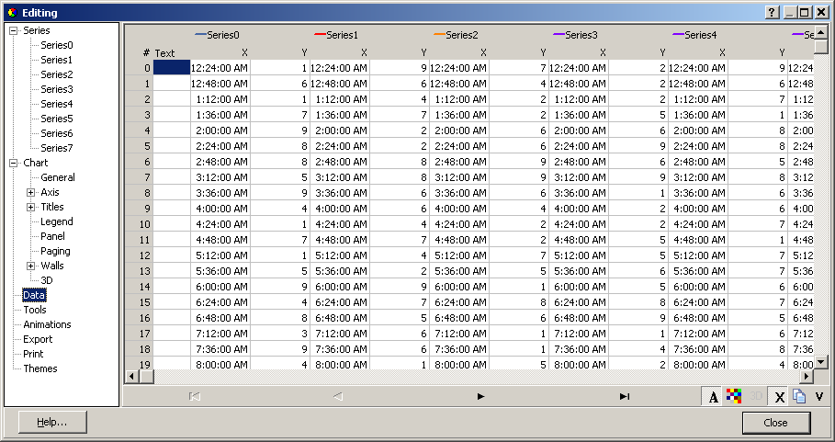The image size is (835, 442).
Task: Expand the Walls tree node
Action: (31, 266)
